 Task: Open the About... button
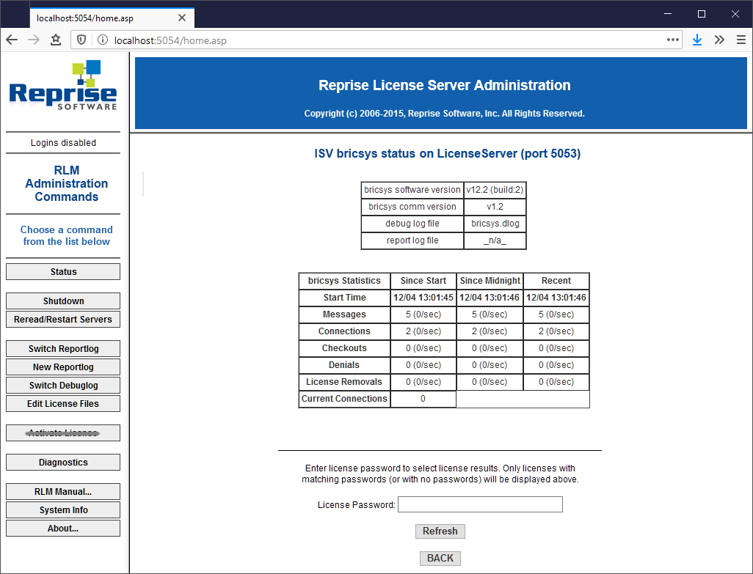pyautogui.click(x=63, y=529)
